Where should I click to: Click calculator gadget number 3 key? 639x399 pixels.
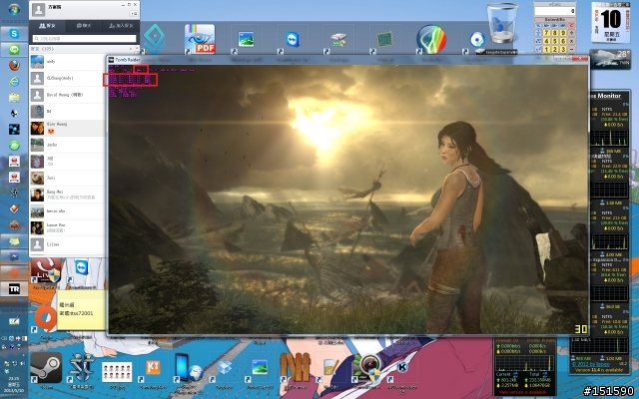click(563, 49)
